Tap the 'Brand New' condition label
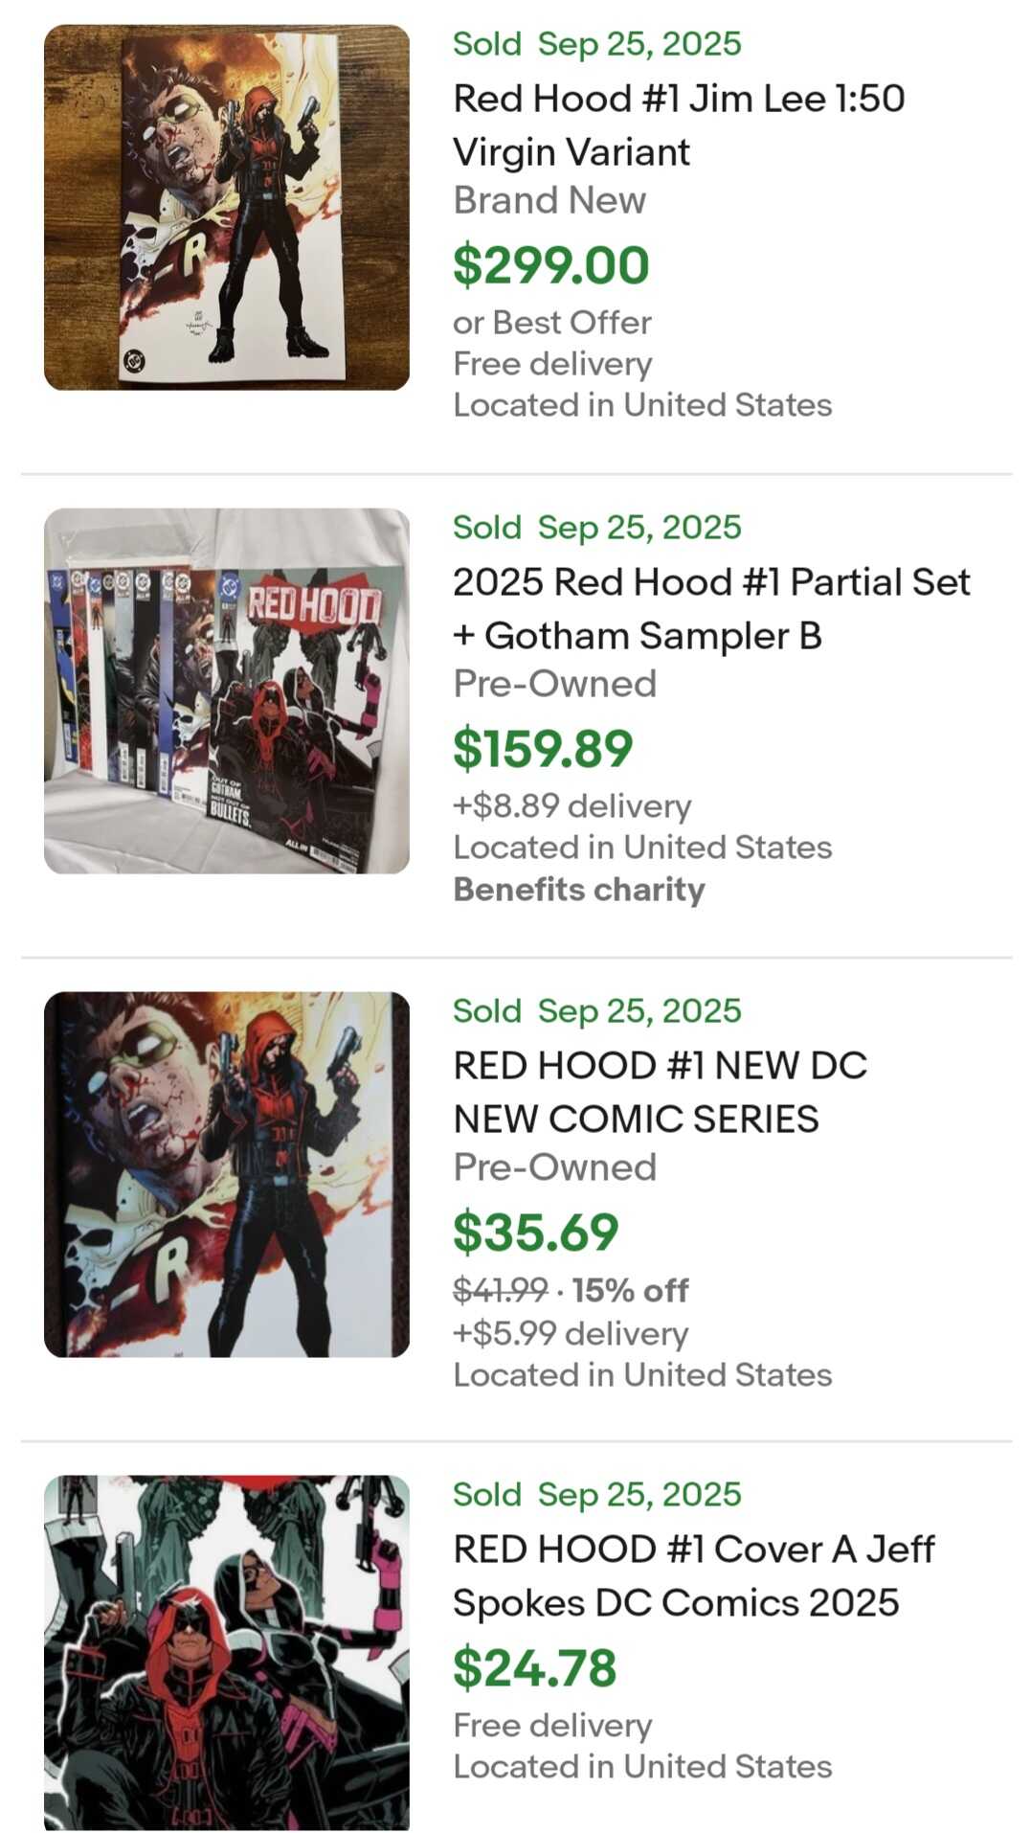The image size is (1031, 1833). click(x=549, y=200)
